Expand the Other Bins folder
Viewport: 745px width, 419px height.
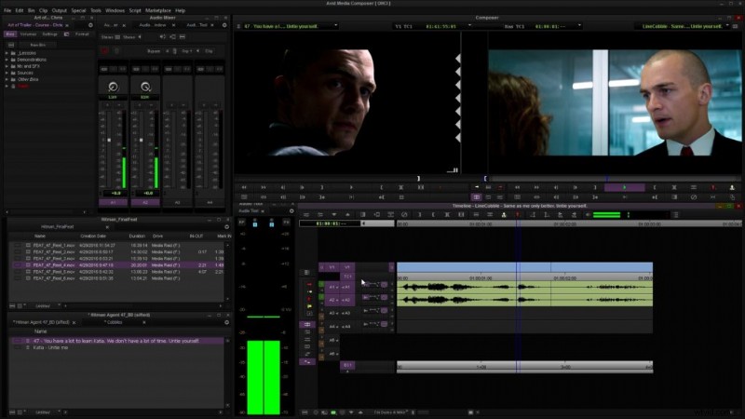pyautogui.click(x=7, y=79)
